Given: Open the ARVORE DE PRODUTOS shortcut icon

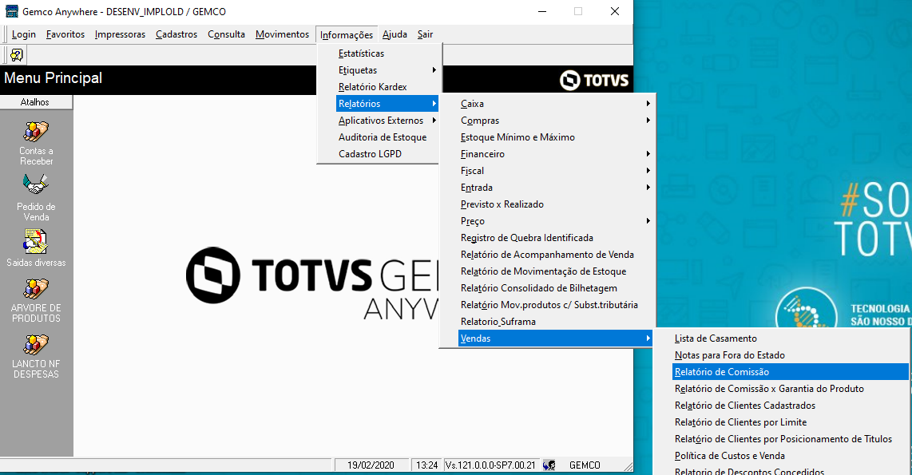Looking at the screenshot, I should click(x=35, y=289).
